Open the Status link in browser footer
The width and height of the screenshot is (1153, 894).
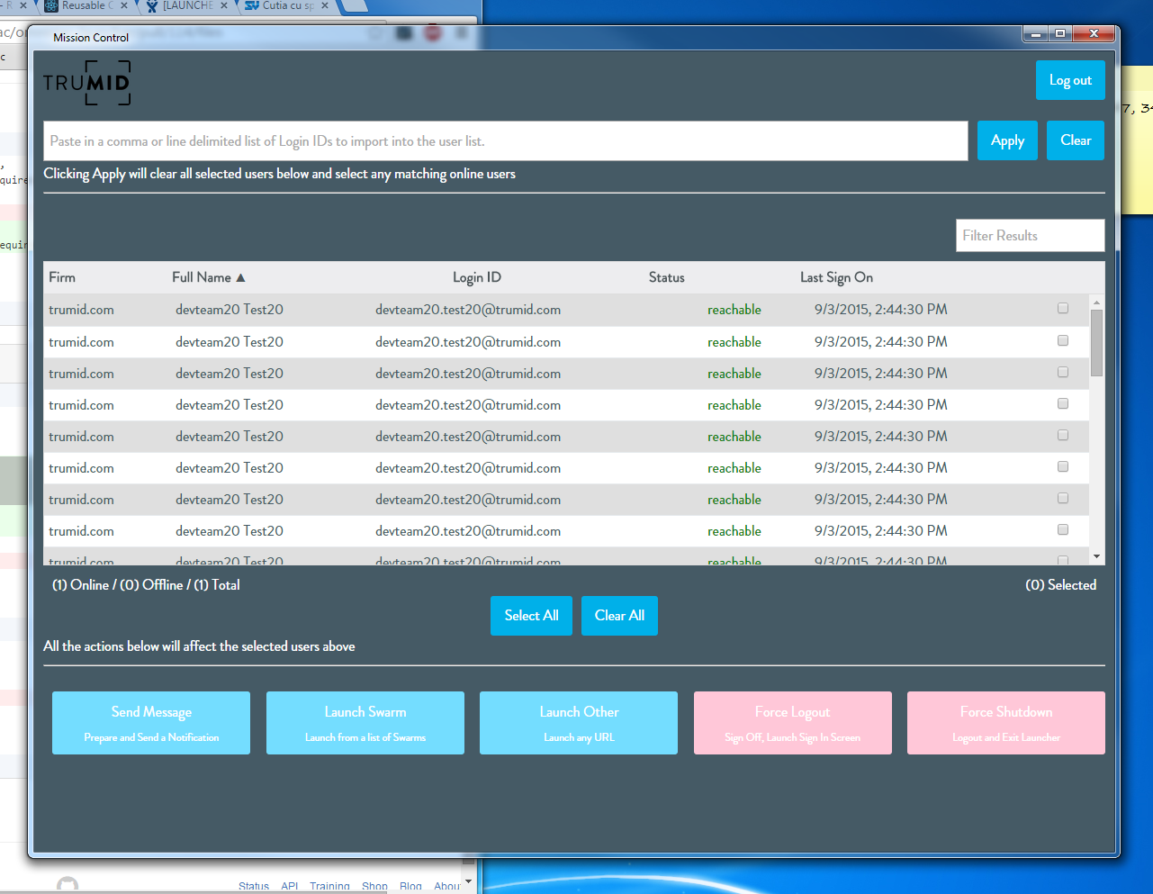pyautogui.click(x=254, y=887)
